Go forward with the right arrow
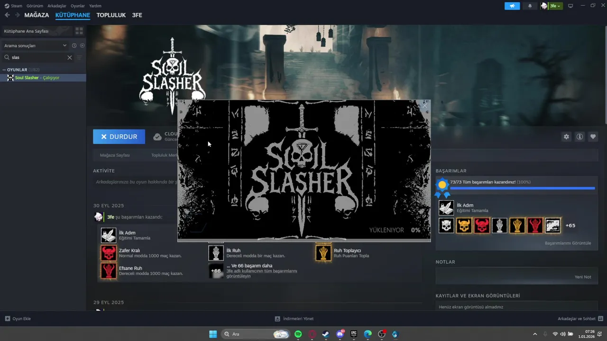 17,15
